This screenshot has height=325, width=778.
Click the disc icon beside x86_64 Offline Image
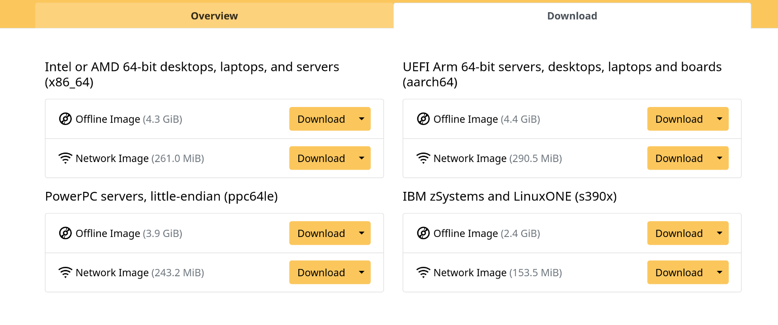pyautogui.click(x=66, y=119)
